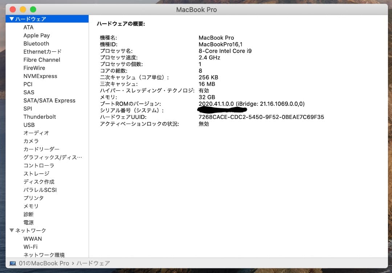Select Bluetooth in the hardware sidebar
The image size is (392, 273).
coord(36,44)
